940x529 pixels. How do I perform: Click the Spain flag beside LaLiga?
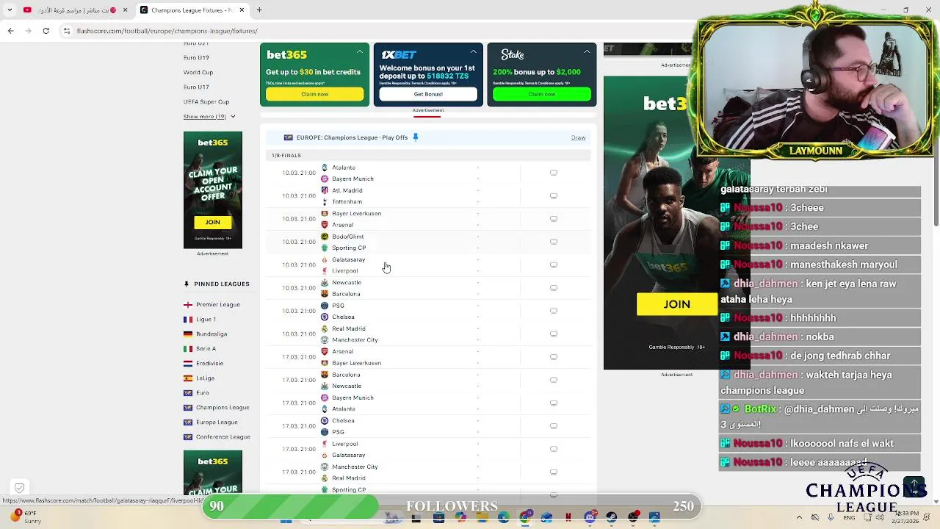(x=188, y=378)
